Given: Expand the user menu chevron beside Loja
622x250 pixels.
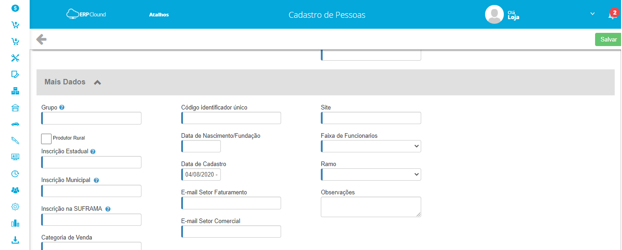Looking at the screenshot, I should [592, 14].
